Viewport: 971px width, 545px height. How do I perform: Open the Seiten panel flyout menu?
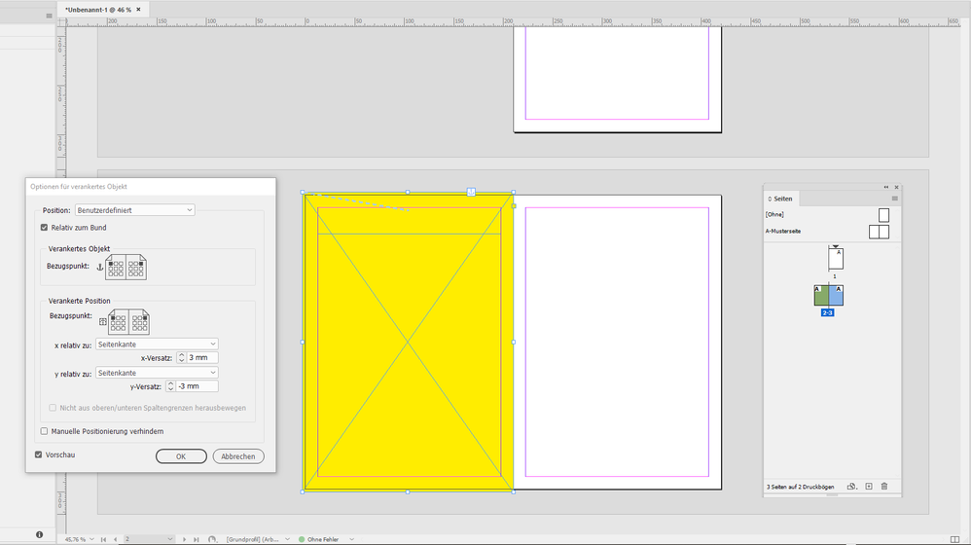pyautogui.click(x=894, y=199)
